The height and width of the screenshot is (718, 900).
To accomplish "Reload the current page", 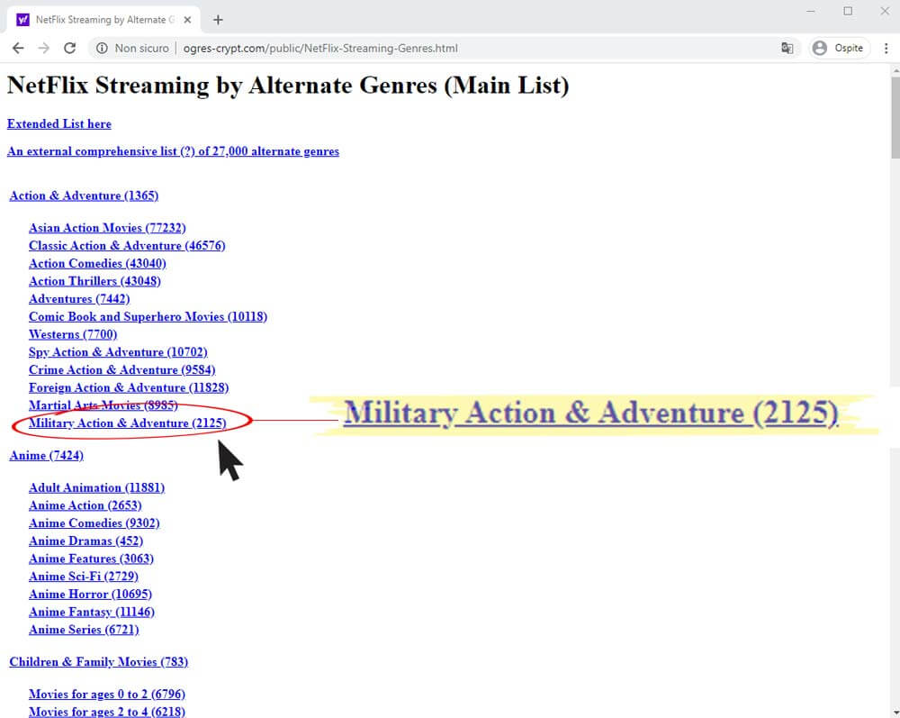I will [x=69, y=49].
